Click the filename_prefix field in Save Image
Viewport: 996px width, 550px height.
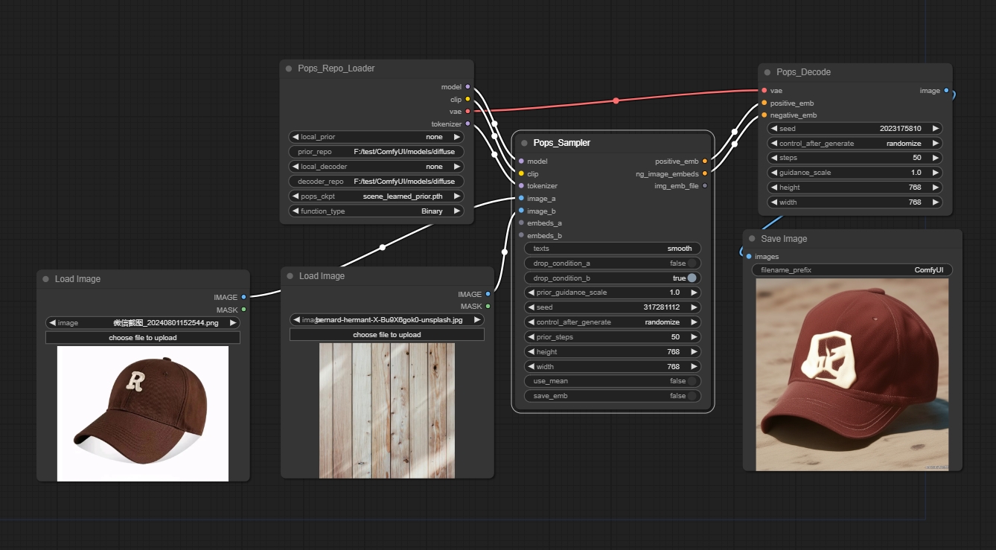pyautogui.click(x=852, y=270)
